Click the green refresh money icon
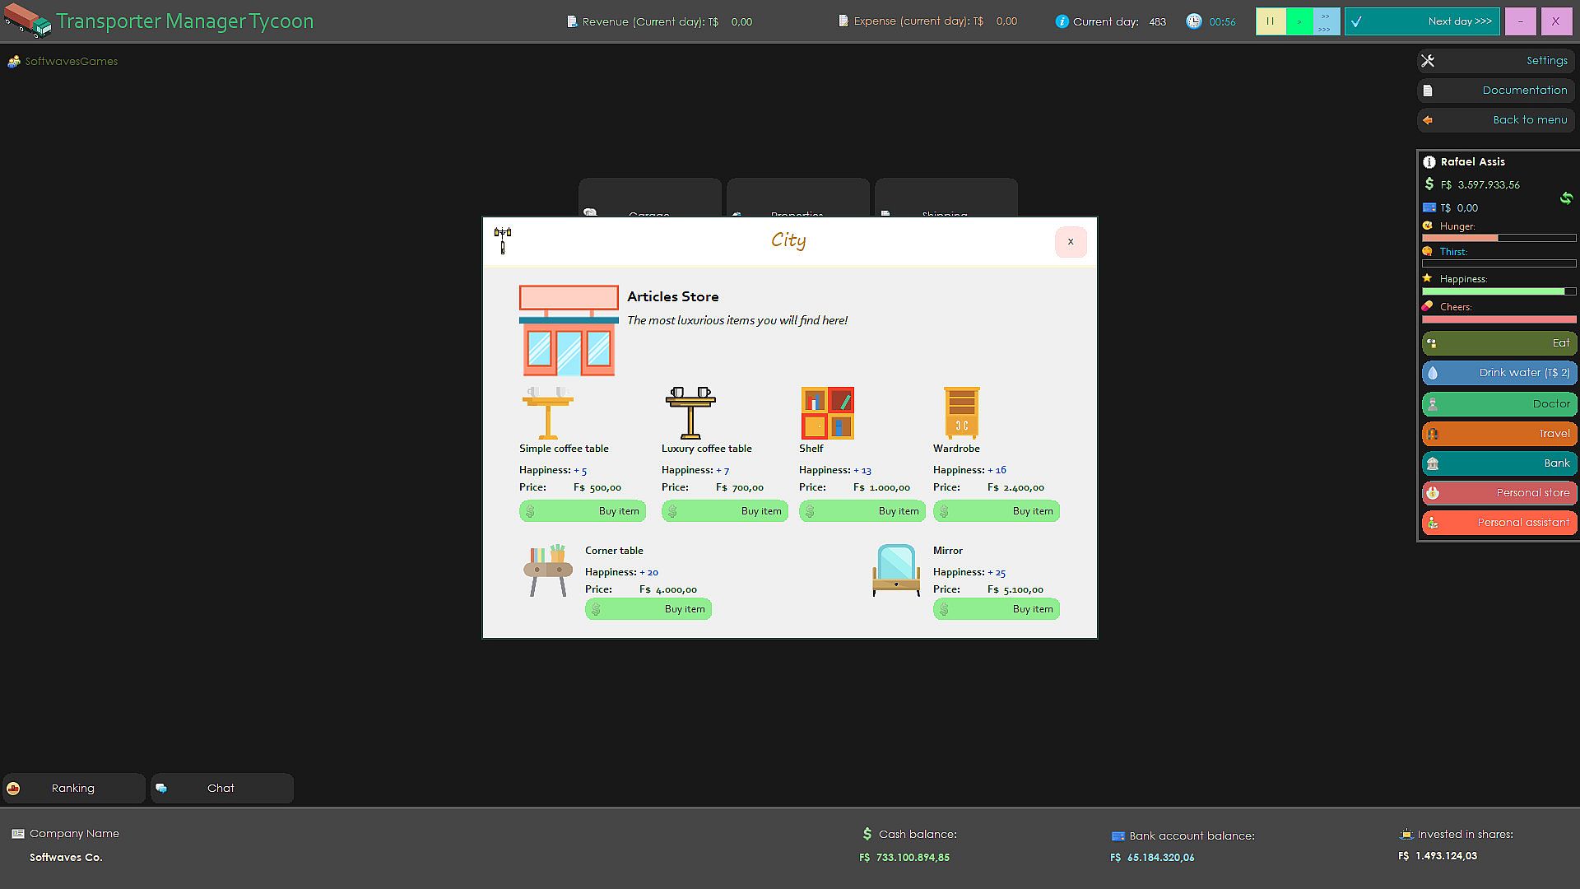Viewport: 1580px width, 889px height. coord(1565,198)
